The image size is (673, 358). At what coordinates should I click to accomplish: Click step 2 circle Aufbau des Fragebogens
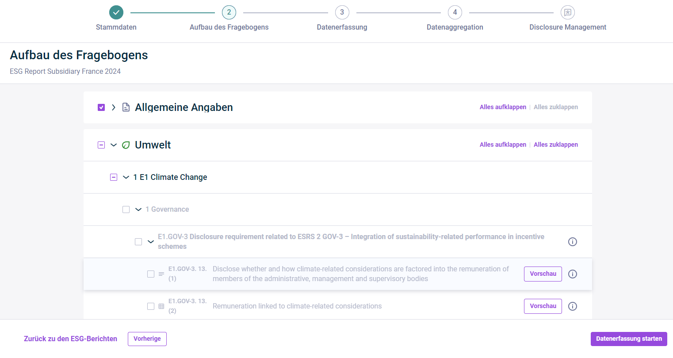[x=229, y=12]
